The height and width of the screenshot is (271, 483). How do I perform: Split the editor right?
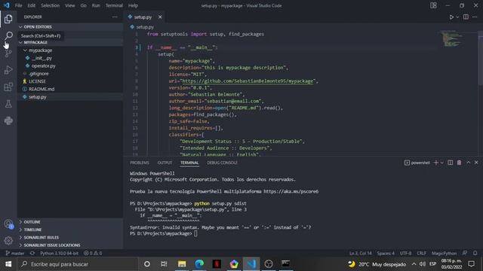point(466,17)
